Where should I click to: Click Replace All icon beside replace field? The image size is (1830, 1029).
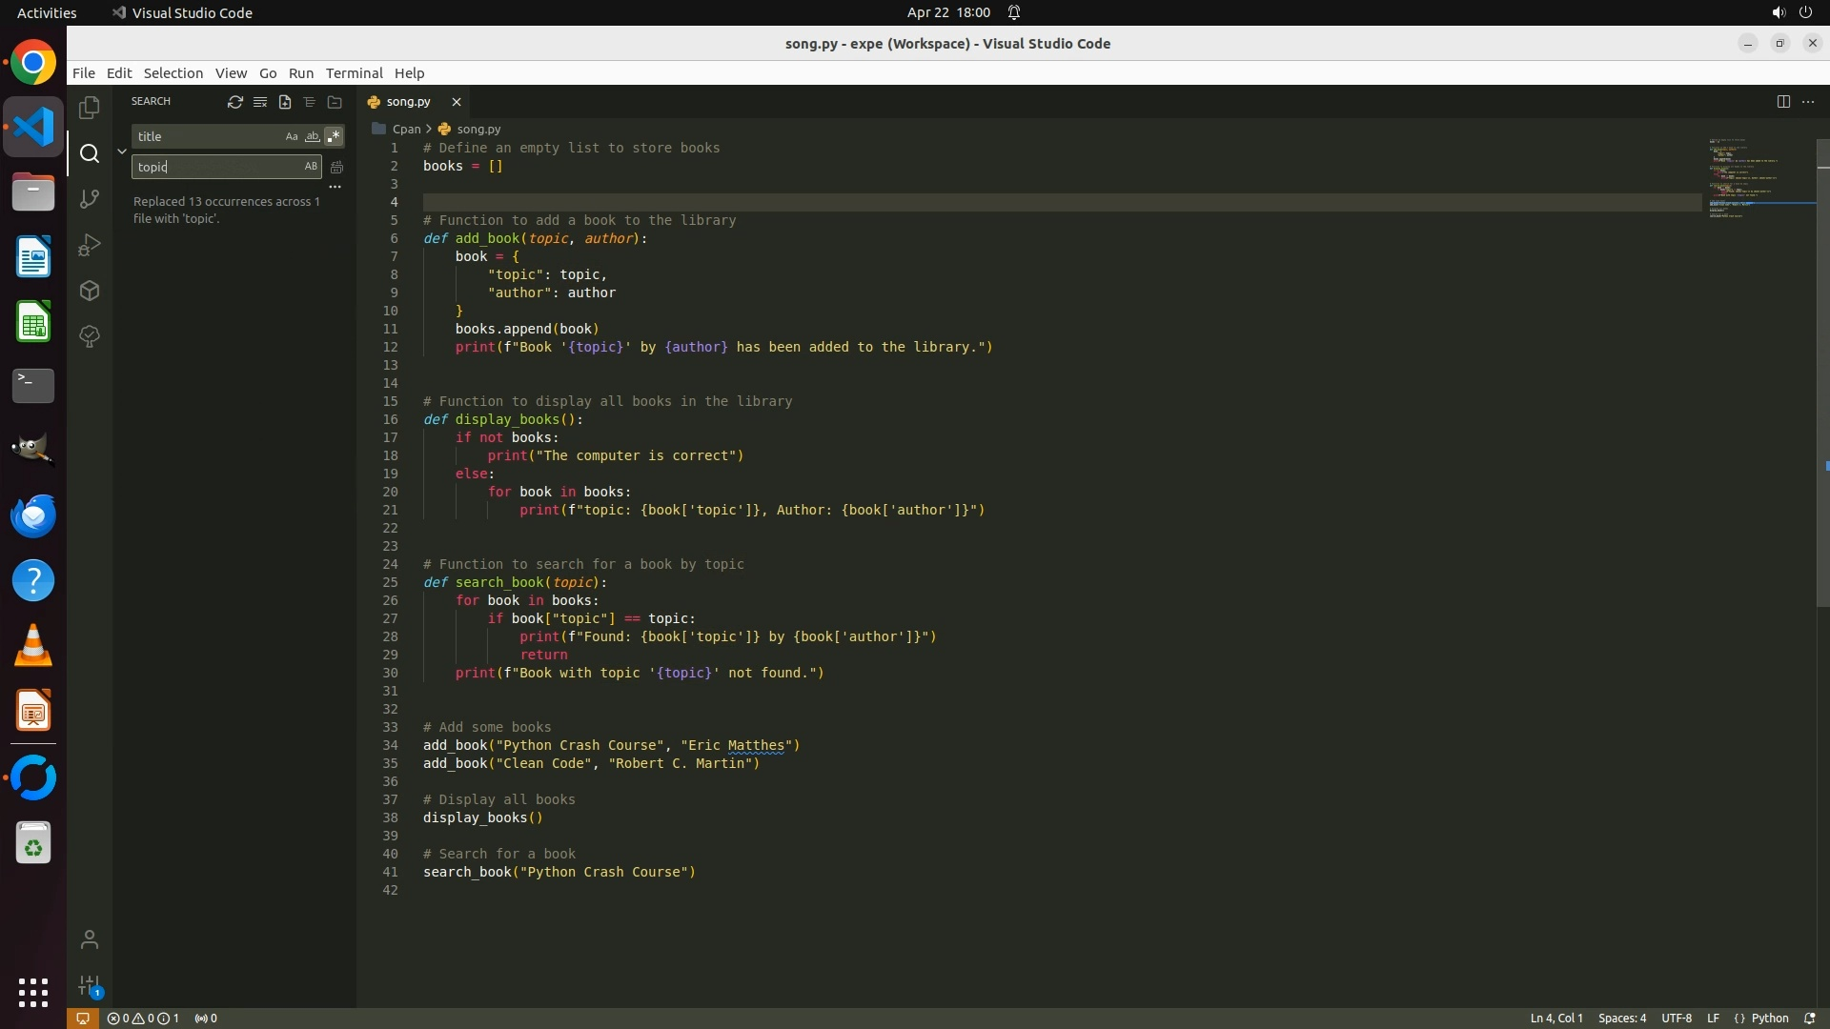pos(336,167)
